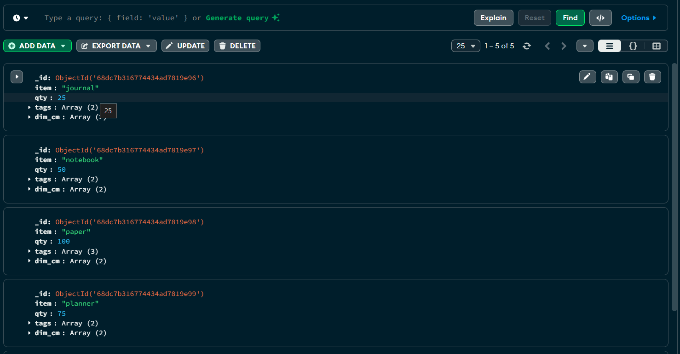
Task: Go to the next page of results
Action: click(564, 46)
